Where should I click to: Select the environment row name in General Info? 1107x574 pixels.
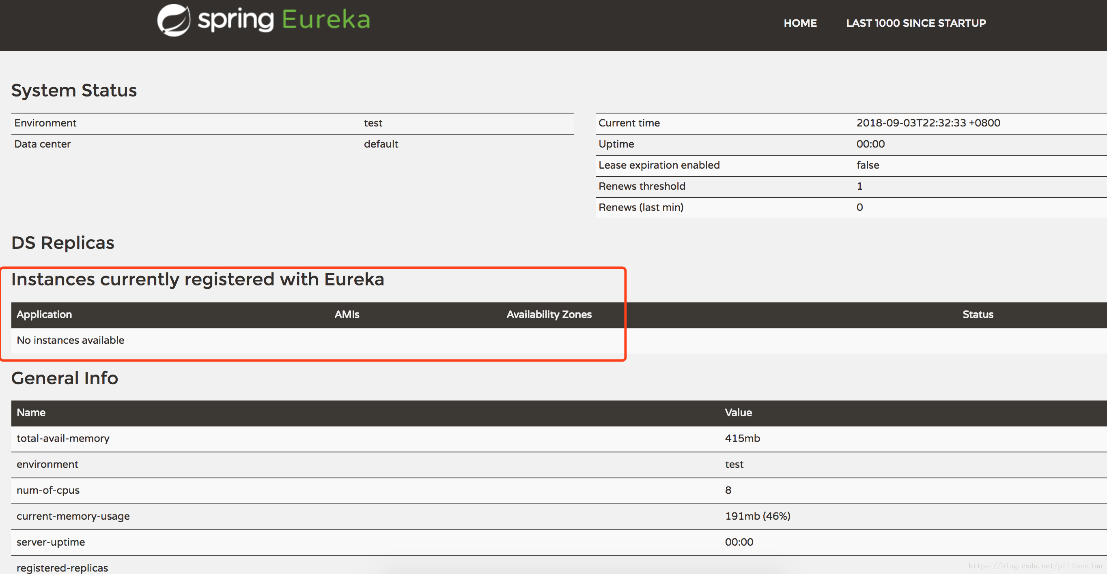tap(47, 465)
